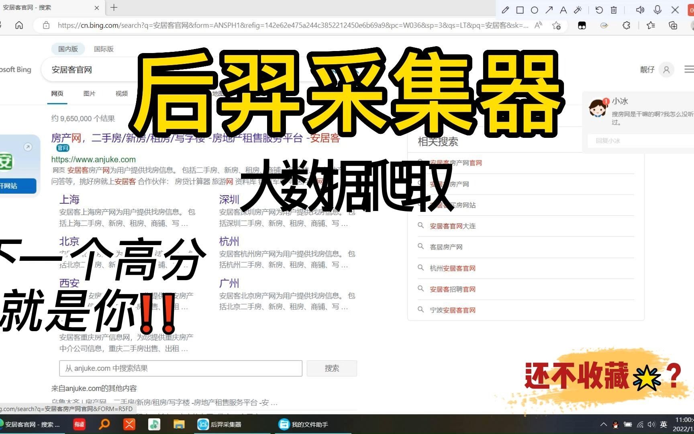The height and width of the screenshot is (434, 694).
Task: Open related search 安居客招聘官网
Action: (453, 289)
